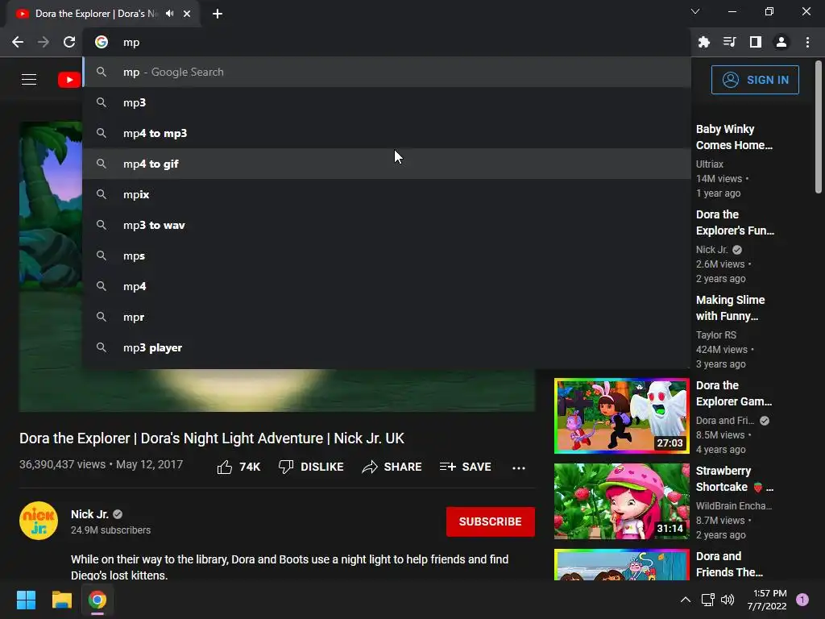Go to YouTube home via logo
The height and width of the screenshot is (619, 825).
(69, 80)
